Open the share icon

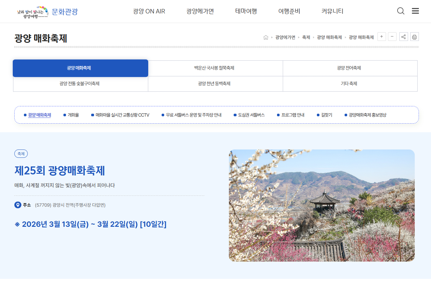coord(404,36)
